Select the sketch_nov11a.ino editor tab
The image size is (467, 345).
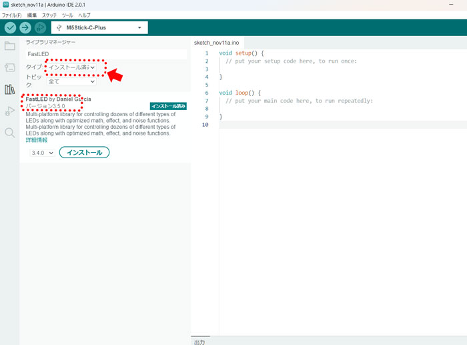pyautogui.click(x=217, y=43)
